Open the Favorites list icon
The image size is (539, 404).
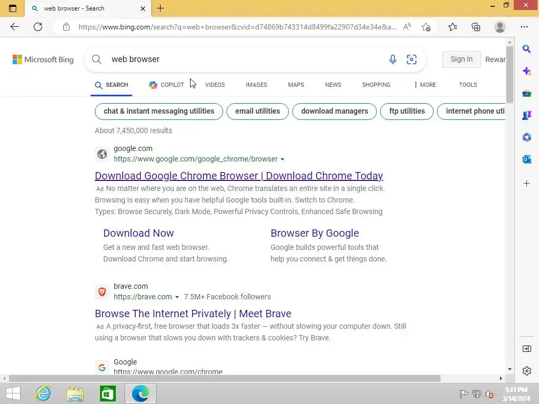coord(453,27)
